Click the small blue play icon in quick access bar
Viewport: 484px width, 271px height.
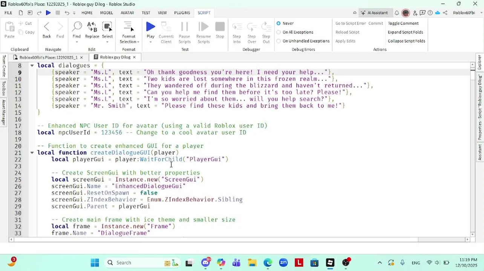coord(48,13)
